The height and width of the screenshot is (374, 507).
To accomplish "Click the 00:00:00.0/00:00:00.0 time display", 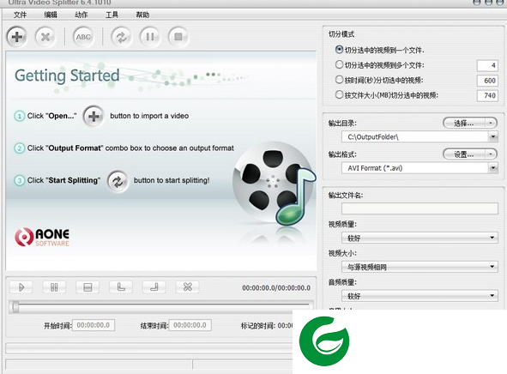I will (276, 288).
